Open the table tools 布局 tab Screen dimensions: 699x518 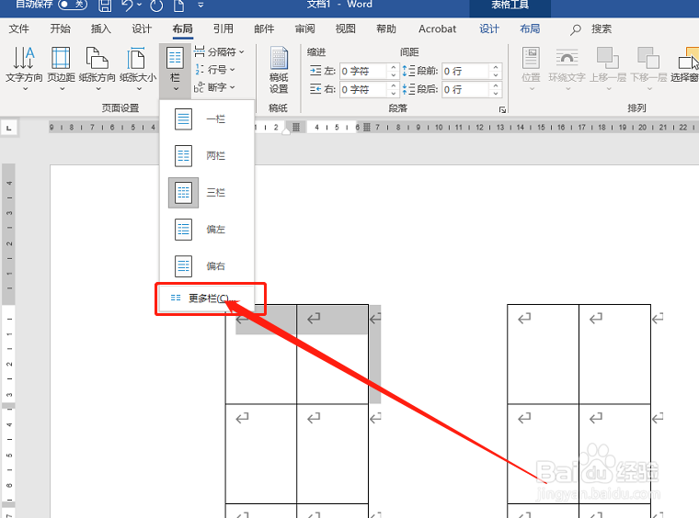530,28
